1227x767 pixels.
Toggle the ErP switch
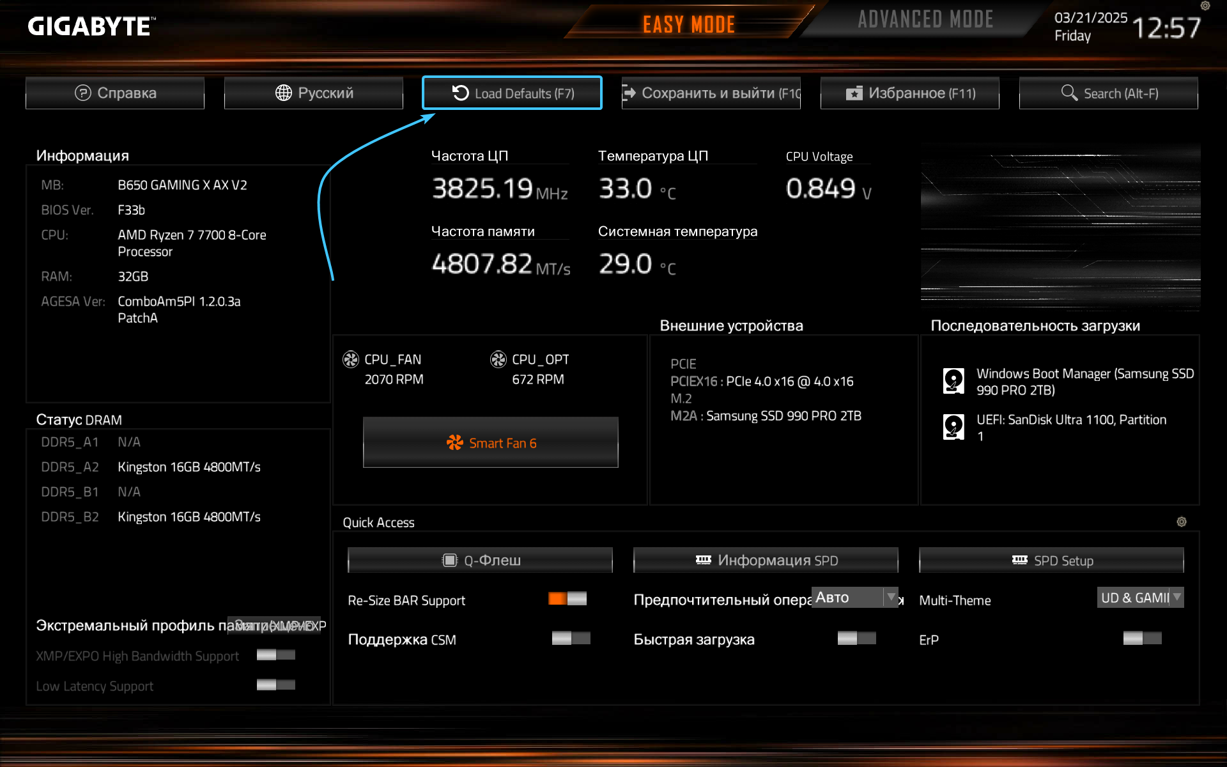pos(1143,638)
